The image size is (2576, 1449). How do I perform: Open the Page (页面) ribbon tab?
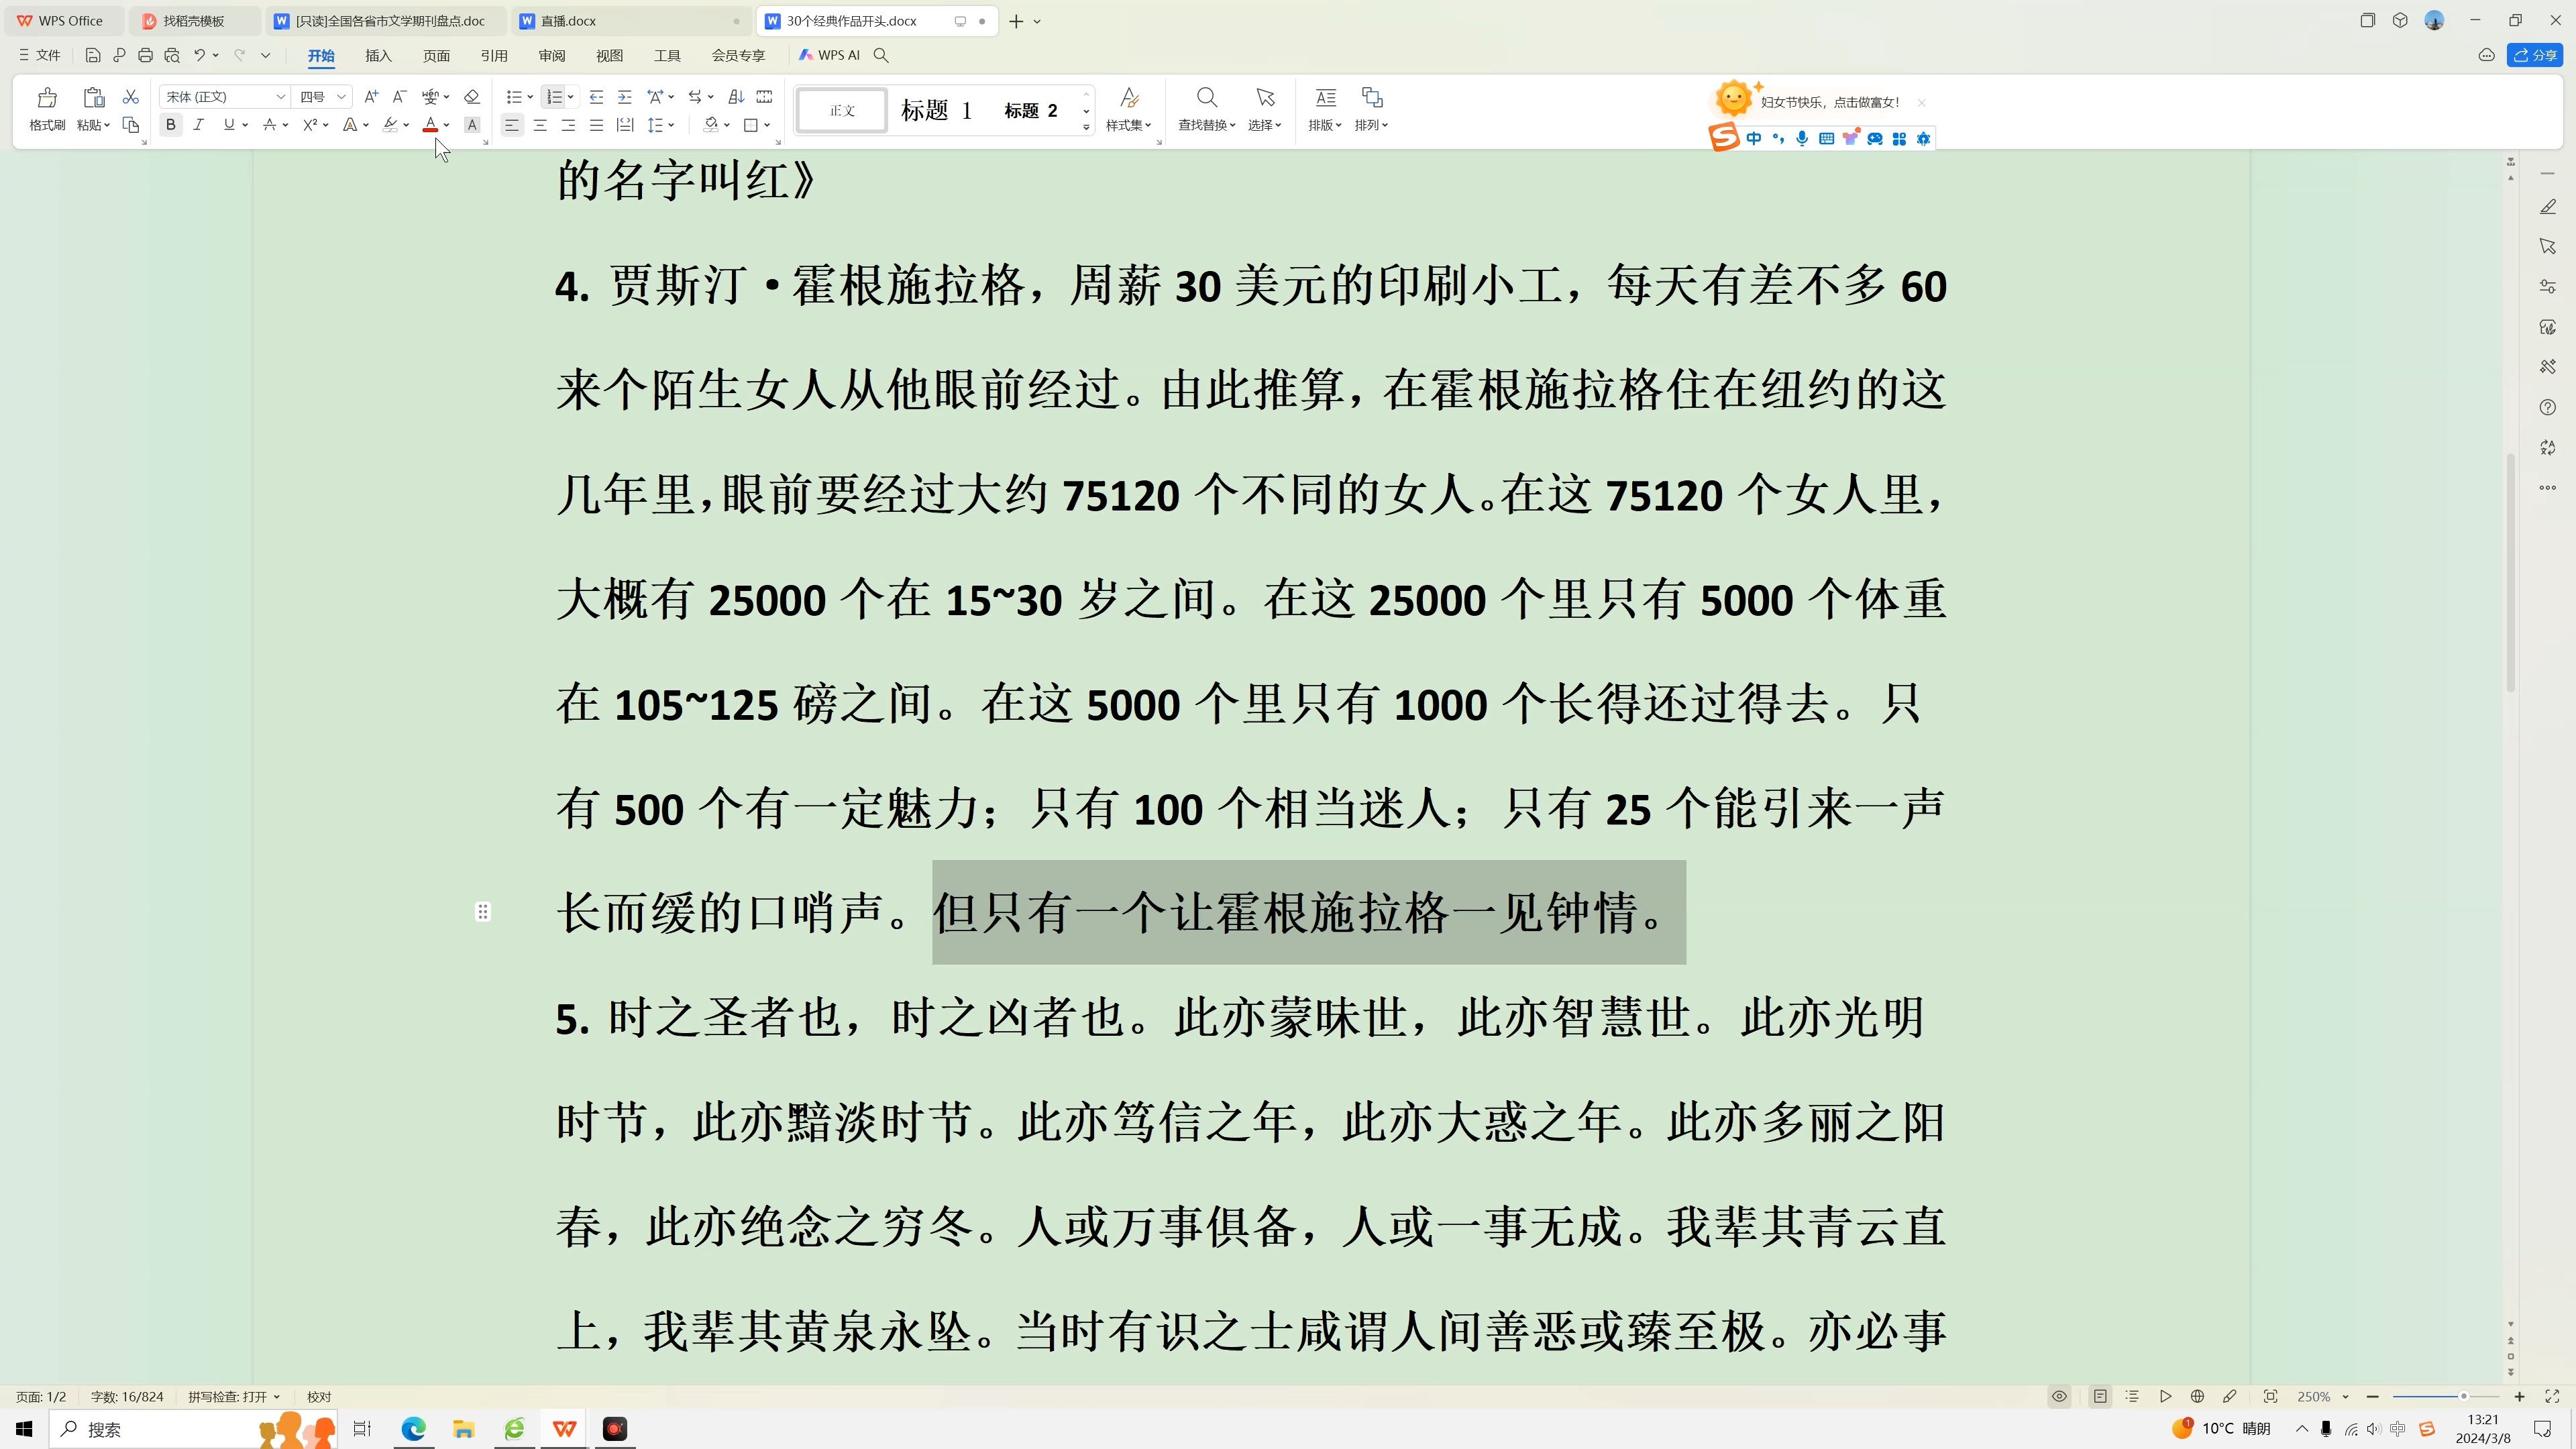(436, 56)
